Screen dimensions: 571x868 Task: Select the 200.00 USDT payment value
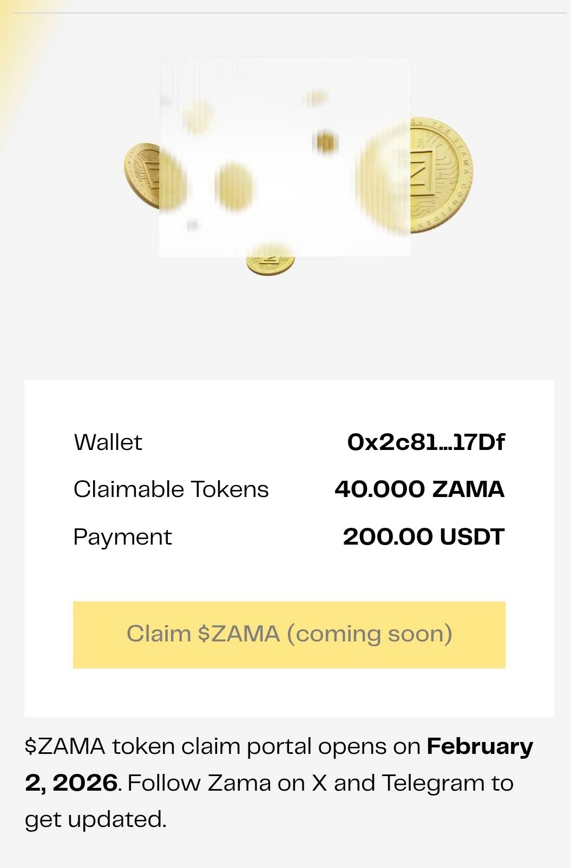(423, 537)
